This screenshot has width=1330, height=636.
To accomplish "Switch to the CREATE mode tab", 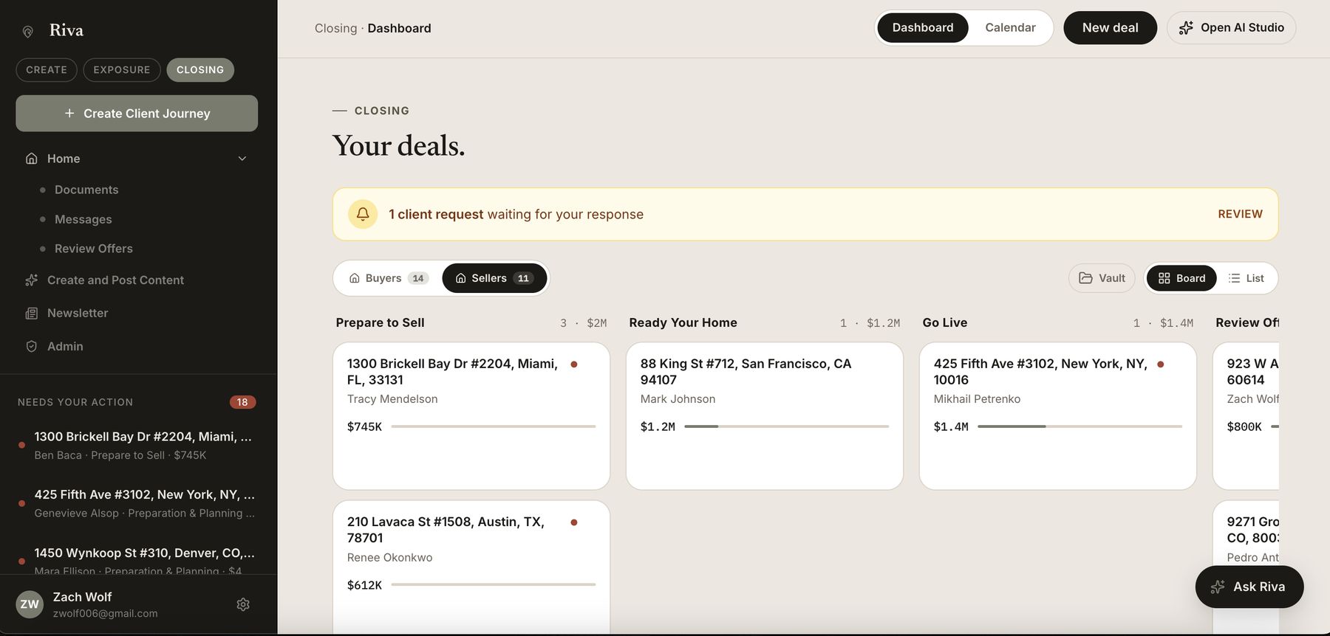I will tap(47, 70).
